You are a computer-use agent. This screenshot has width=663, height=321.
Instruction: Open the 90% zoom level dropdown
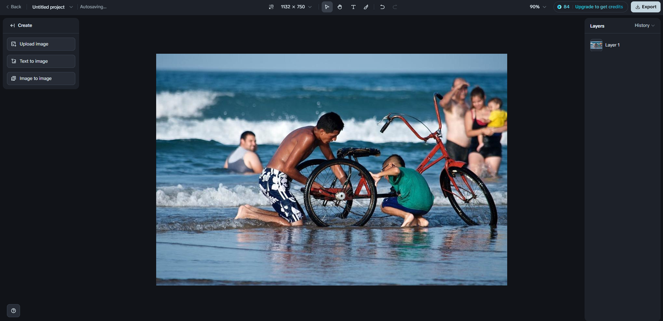pos(538,7)
